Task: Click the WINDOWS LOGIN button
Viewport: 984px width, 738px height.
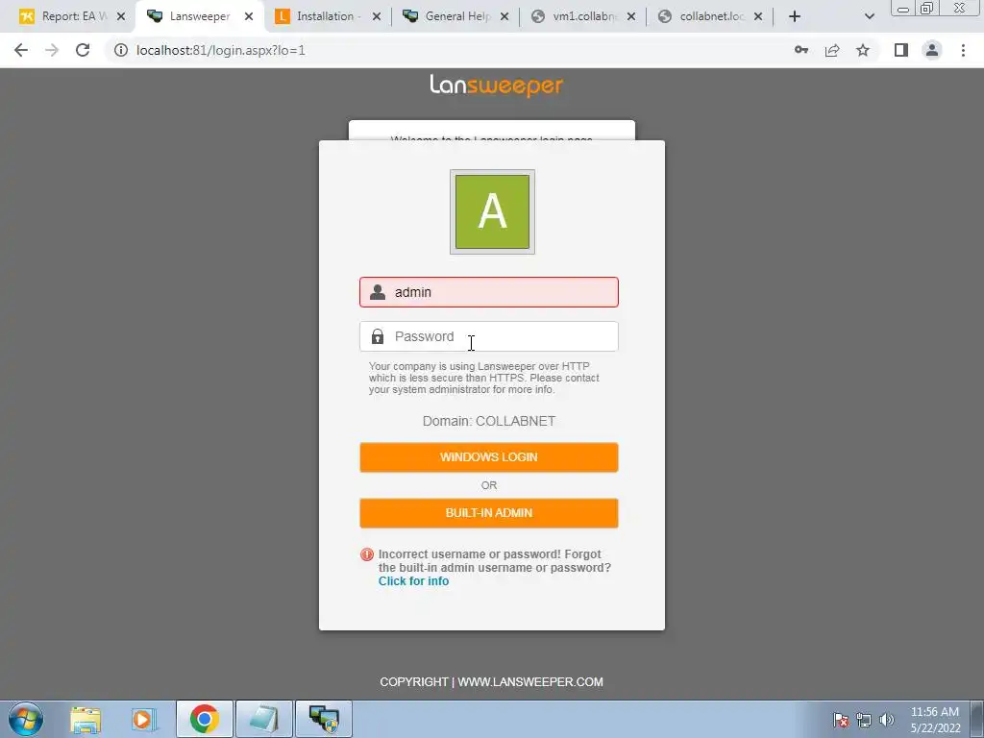Action: pos(489,456)
